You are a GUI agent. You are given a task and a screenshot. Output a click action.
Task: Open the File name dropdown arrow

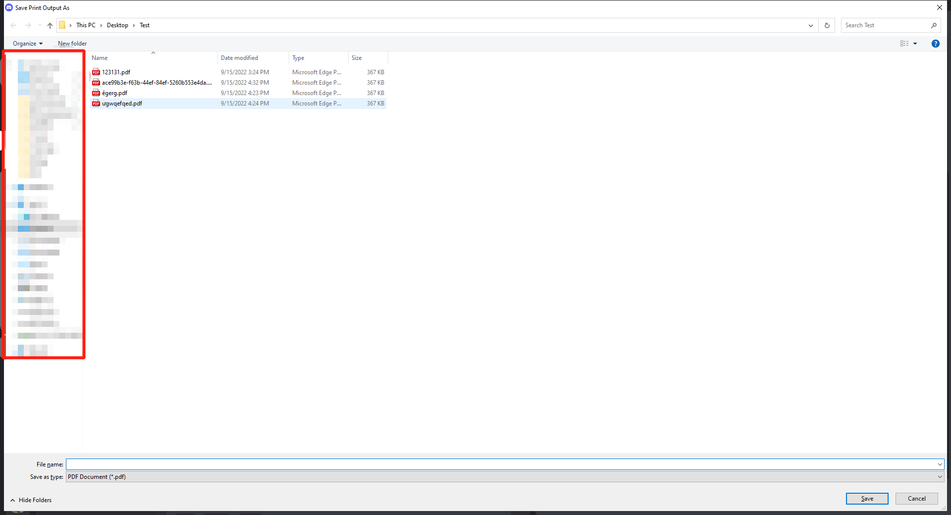click(x=940, y=464)
